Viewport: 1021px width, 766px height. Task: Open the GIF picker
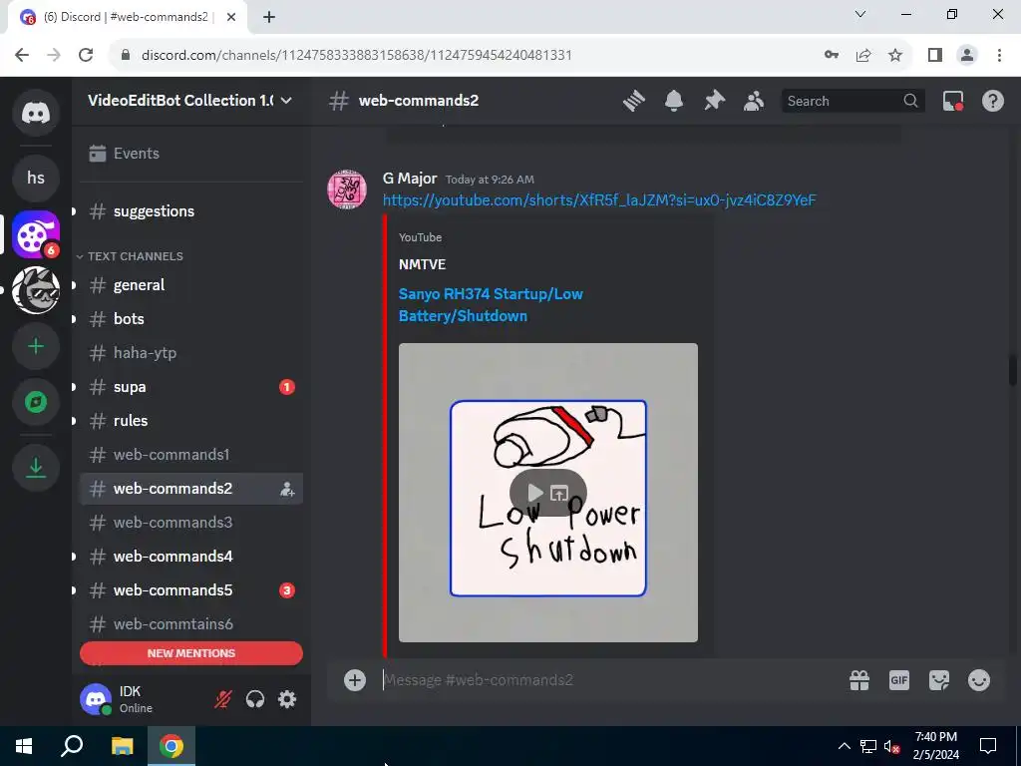[899, 680]
